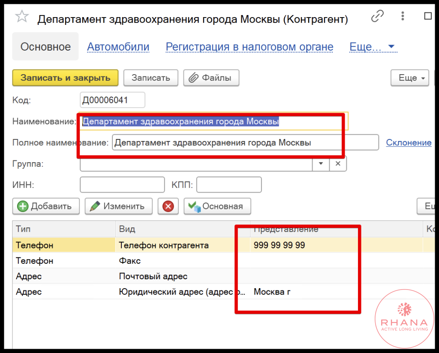Sort by the Вид column header
The image size is (439, 353).
click(x=183, y=229)
